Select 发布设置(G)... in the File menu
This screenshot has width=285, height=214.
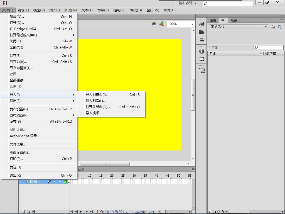pyautogui.click(x=20, y=109)
